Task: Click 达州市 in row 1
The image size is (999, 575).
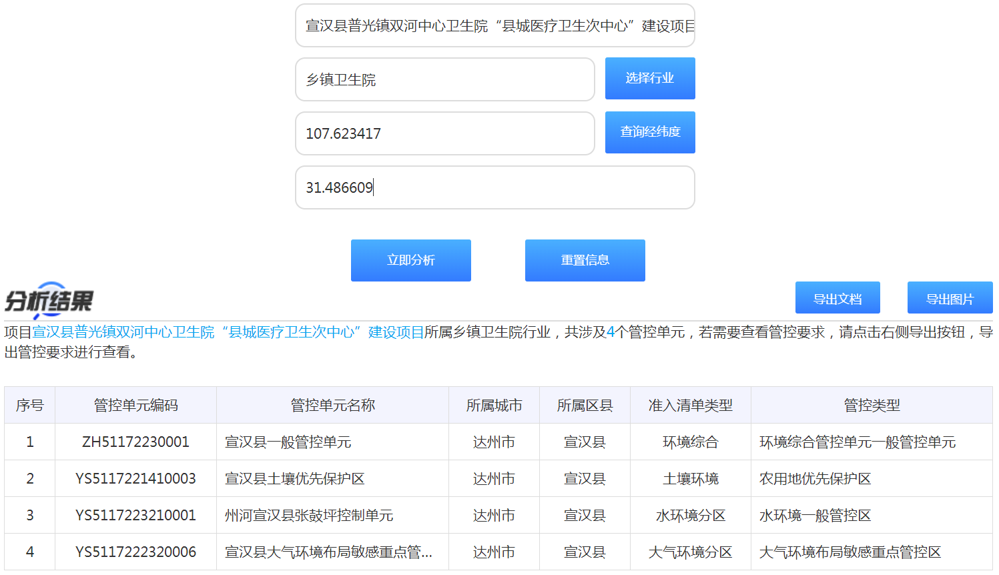Action: tap(494, 442)
